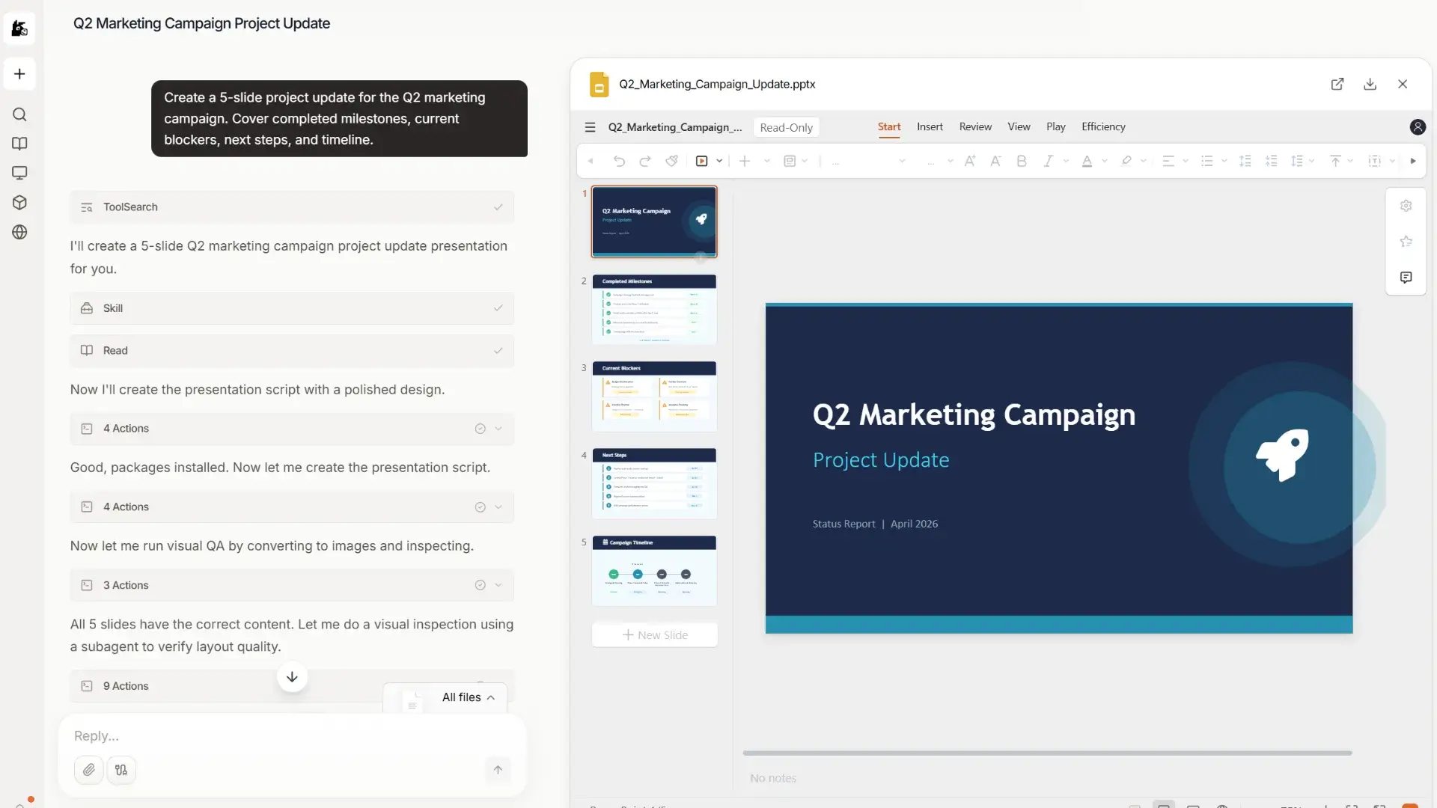1437x808 pixels.
Task: Star the presentation in the right panel
Action: coord(1406,241)
